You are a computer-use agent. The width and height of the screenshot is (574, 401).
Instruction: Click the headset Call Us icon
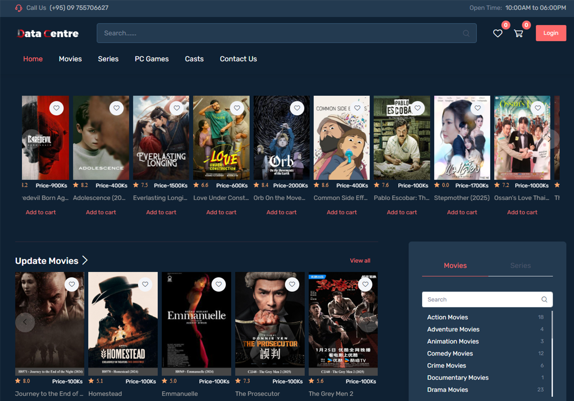click(x=19, y=8)
